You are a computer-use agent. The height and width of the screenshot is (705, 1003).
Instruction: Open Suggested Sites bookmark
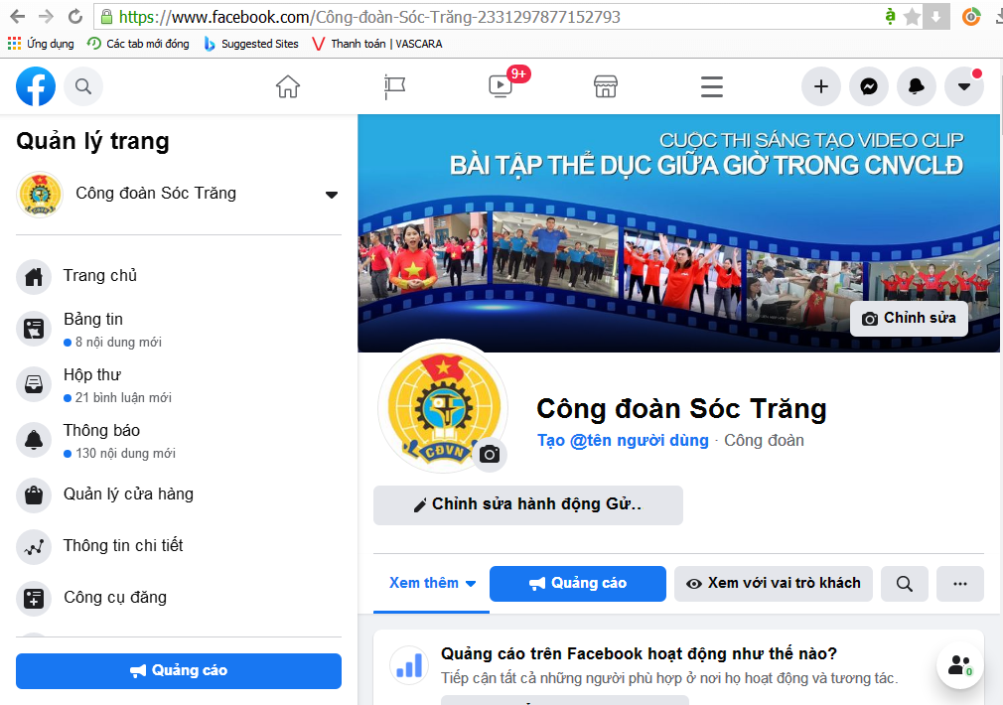click(250, 44)
